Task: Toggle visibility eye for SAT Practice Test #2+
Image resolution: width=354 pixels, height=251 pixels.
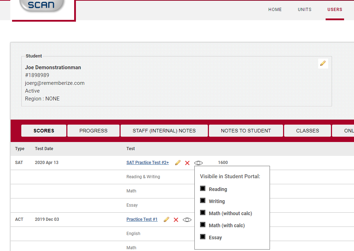Action: click(198, 163)
